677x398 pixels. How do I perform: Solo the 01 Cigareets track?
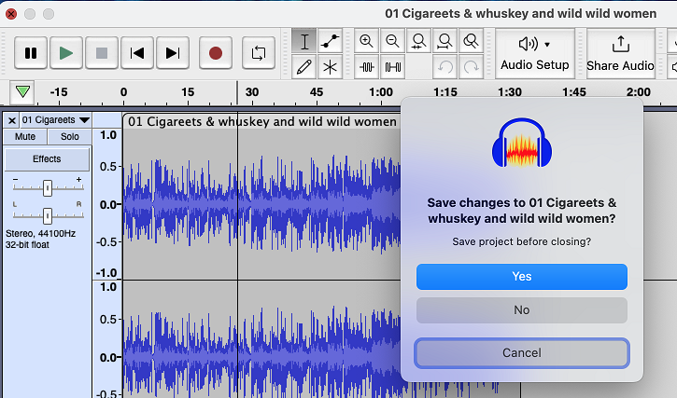coord(69,137)
